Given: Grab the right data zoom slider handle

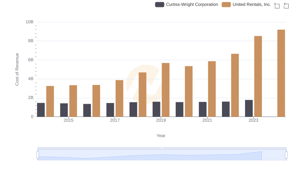Looking at the screenshot, I should click(x=286, y=155).
